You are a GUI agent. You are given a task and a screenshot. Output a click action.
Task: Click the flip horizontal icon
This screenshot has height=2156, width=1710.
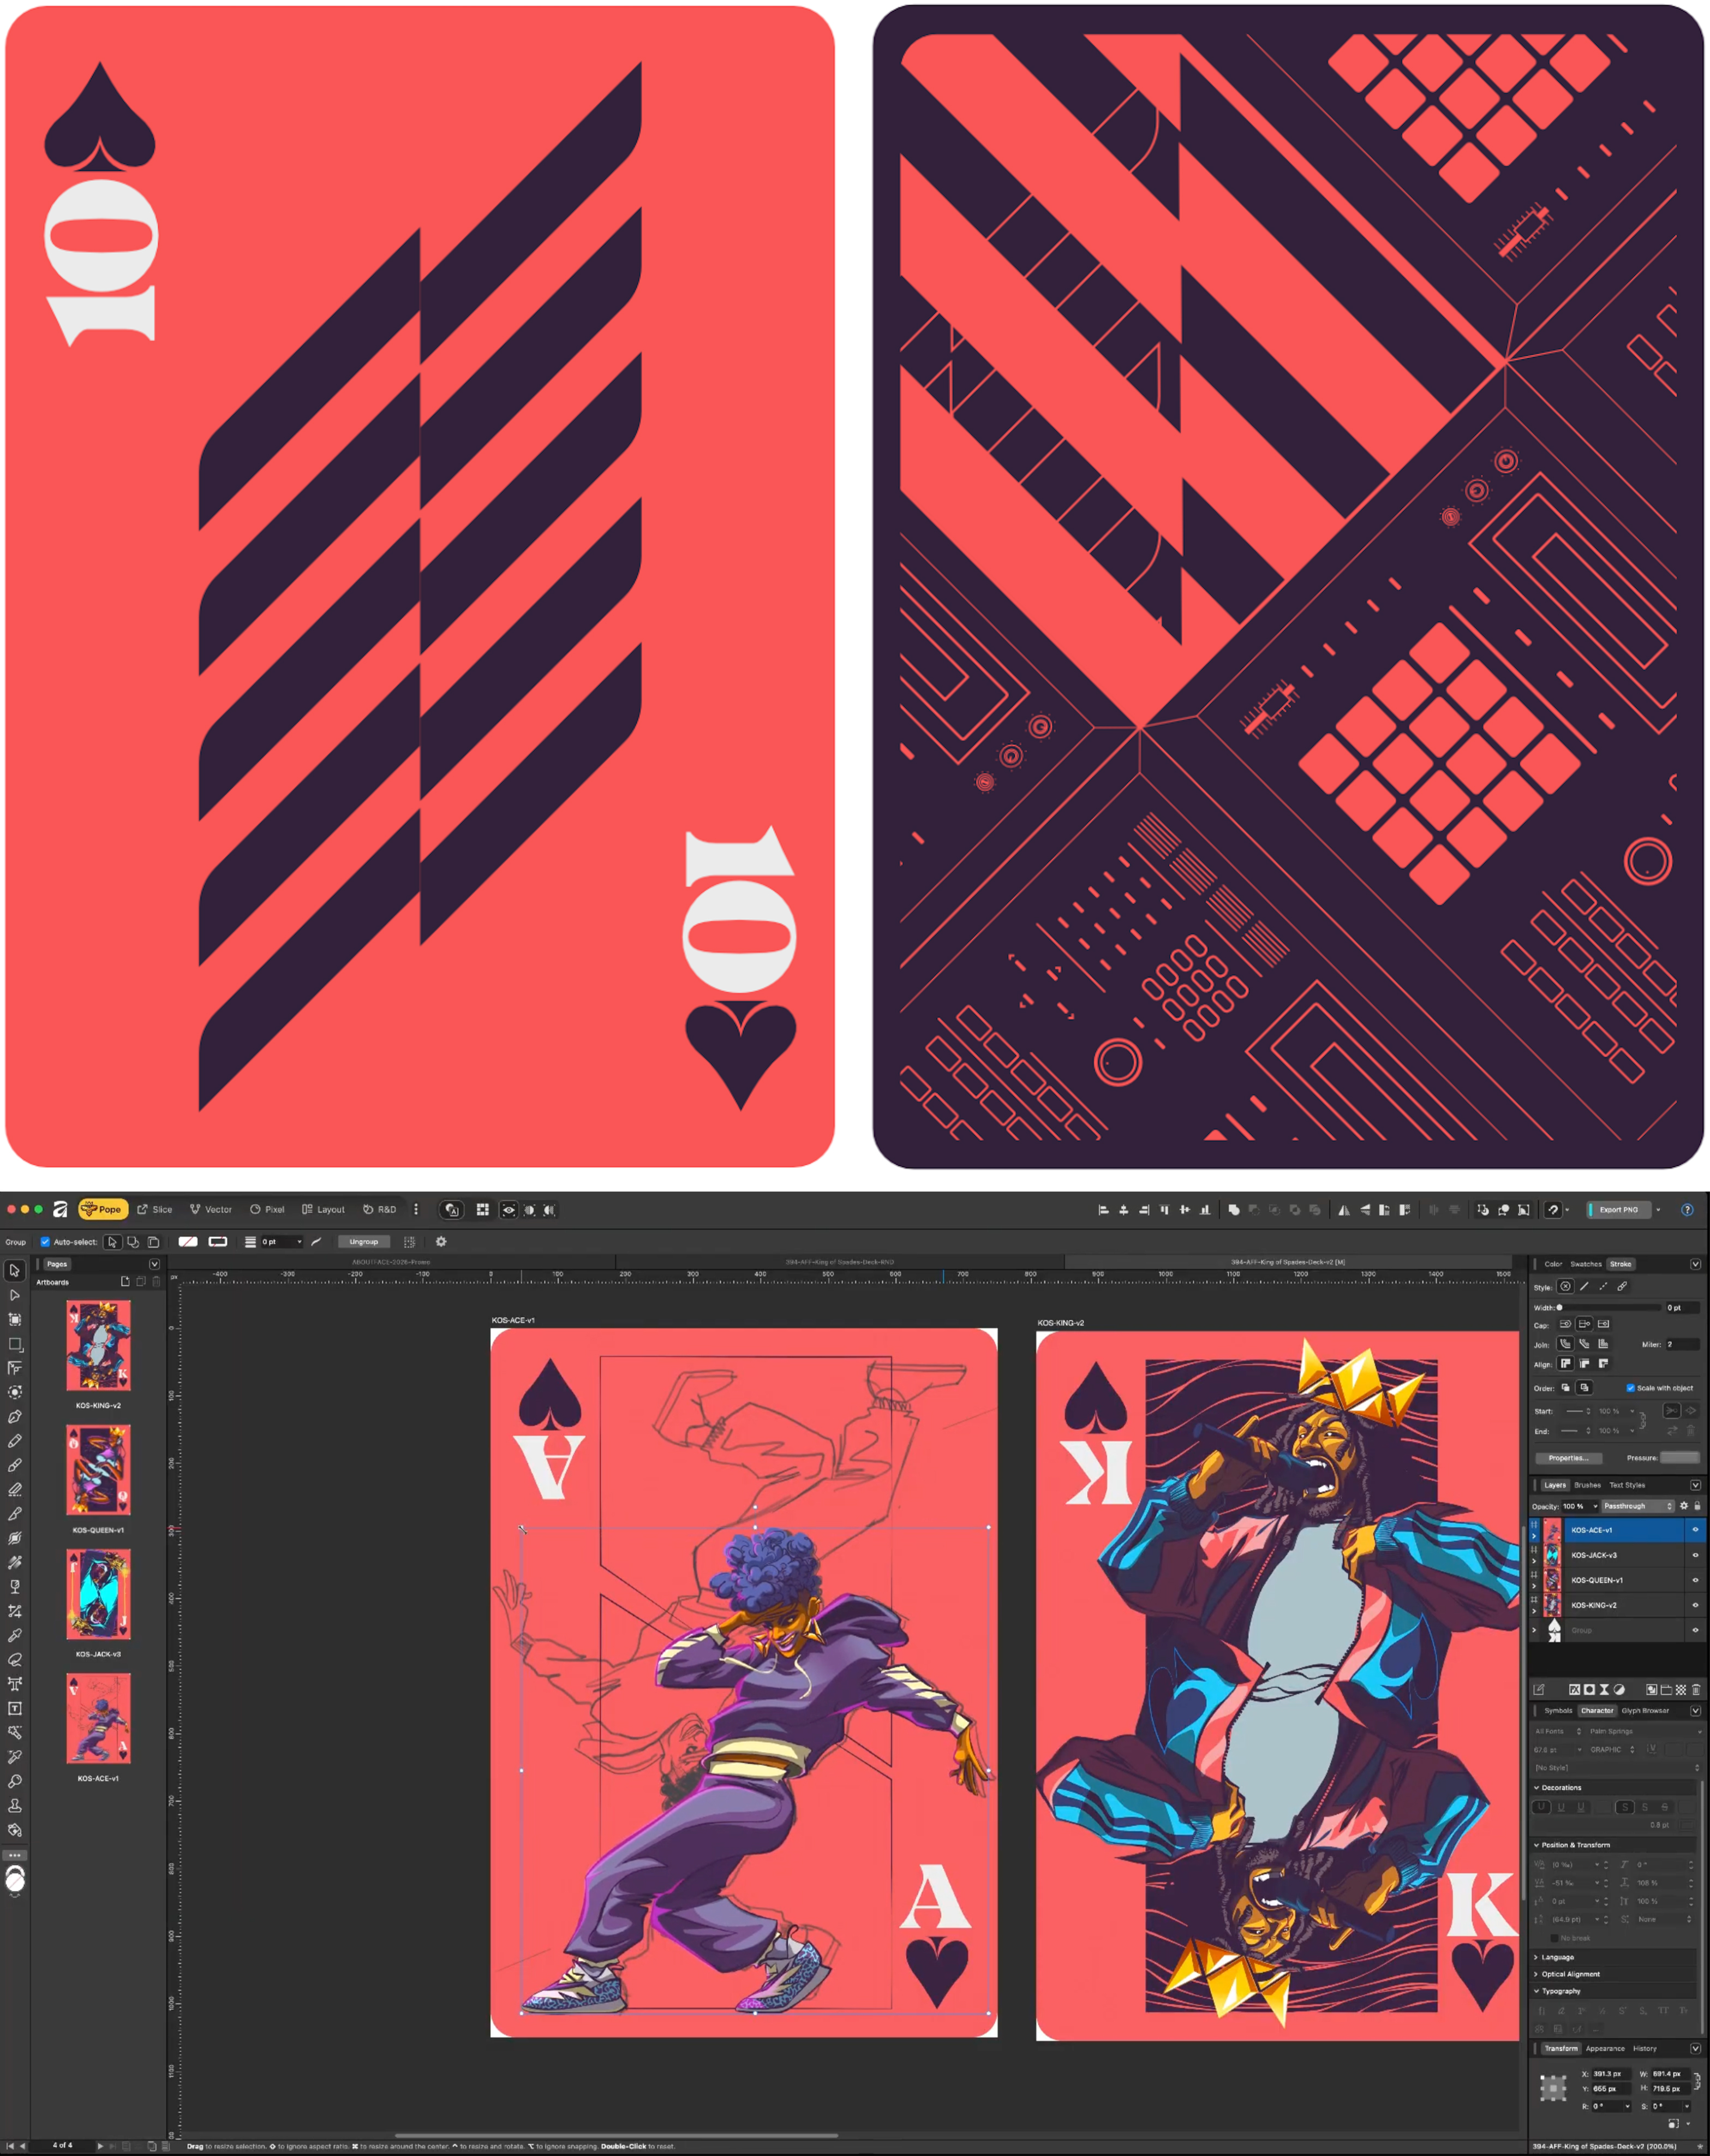[1343, 1210]
